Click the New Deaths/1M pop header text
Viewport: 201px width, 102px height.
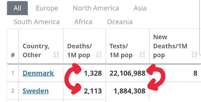(170, 46)
